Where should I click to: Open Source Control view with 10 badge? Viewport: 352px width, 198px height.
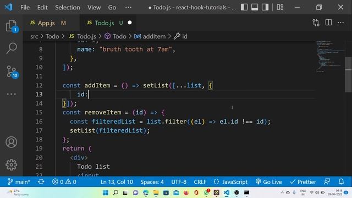click(x=11, y=71)
